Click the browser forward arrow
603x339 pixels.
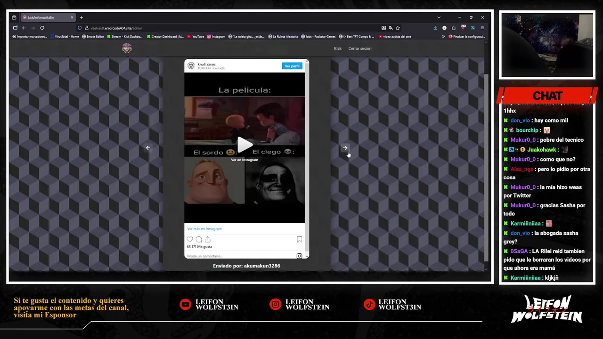coord(33,28)
